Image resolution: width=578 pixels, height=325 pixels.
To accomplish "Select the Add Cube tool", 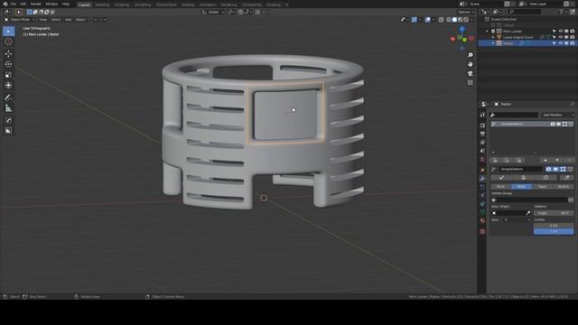I will tap(8, 120).
